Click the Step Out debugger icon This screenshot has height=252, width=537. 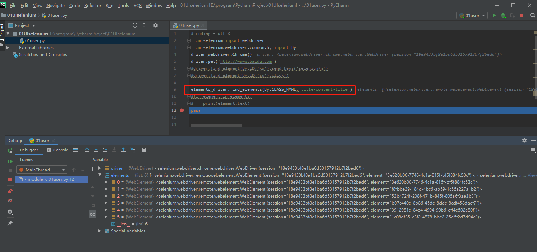(123, 150)
